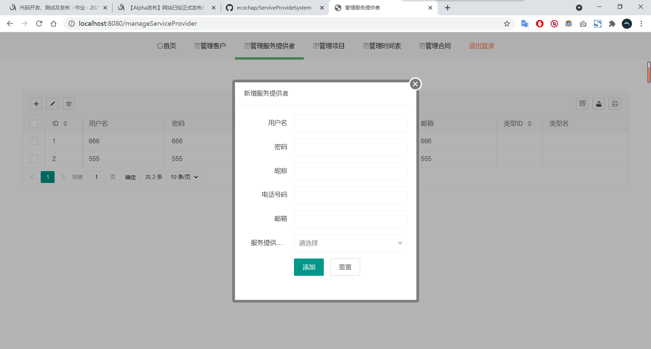Viewport: 651px width, 349px height.
Task: Focus the 电话号码 input field
Action: (x=350, y=195)
